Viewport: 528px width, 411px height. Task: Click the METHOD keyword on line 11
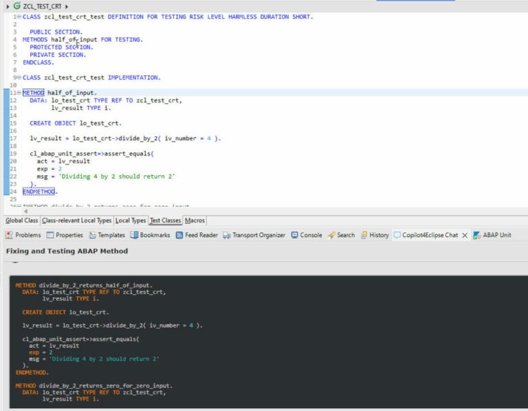pyautogui.click(x=33, y=93)
